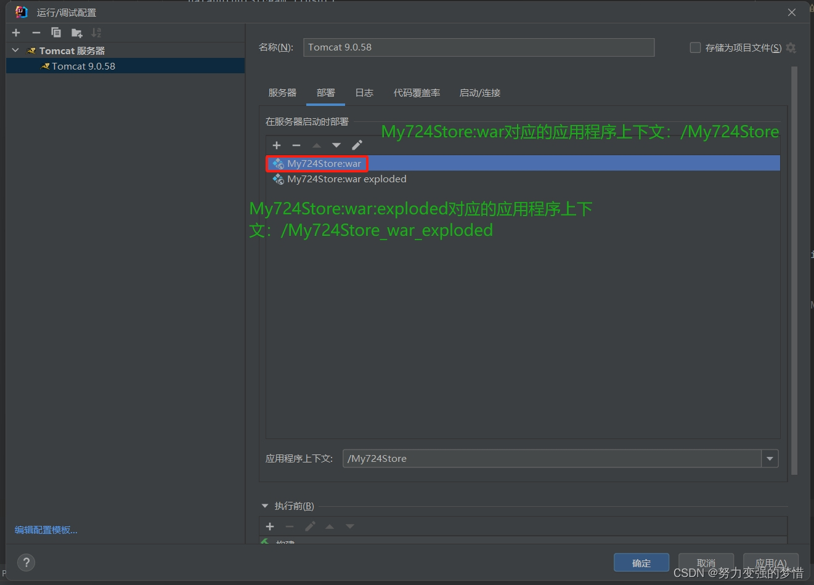
Task: Collapse the 执行前 section
Action: [x=265, y=506]
